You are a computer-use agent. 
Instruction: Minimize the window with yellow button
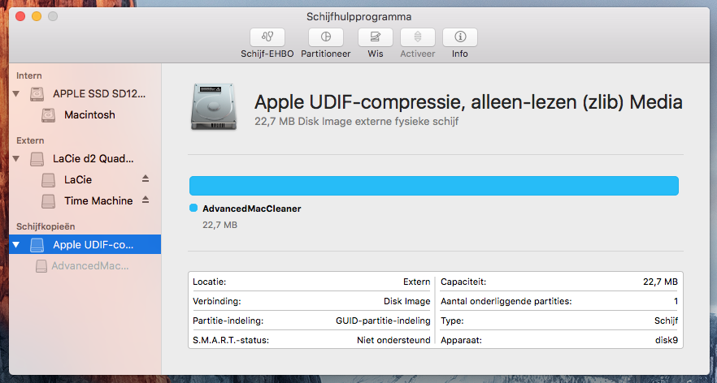[37, 16]
